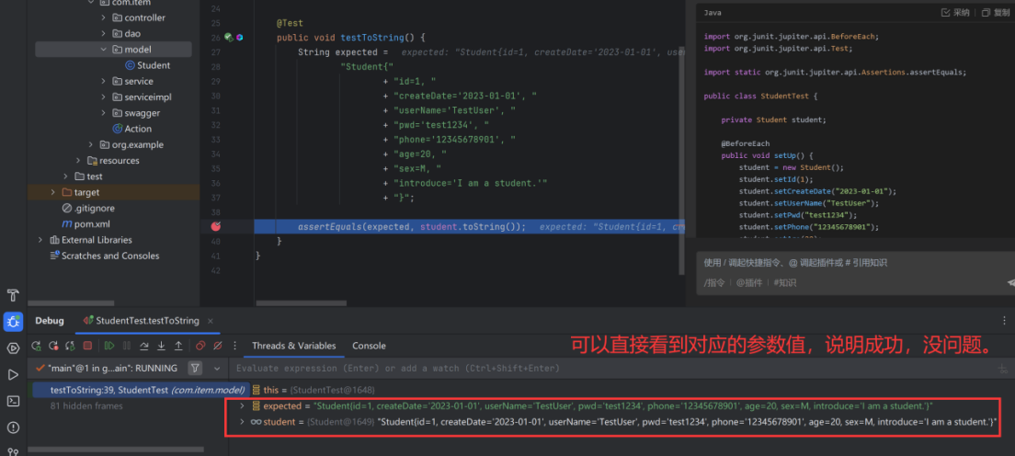Click Rerun StudentTest.testToString icon

pyautogui.click(x=36, y=346)
